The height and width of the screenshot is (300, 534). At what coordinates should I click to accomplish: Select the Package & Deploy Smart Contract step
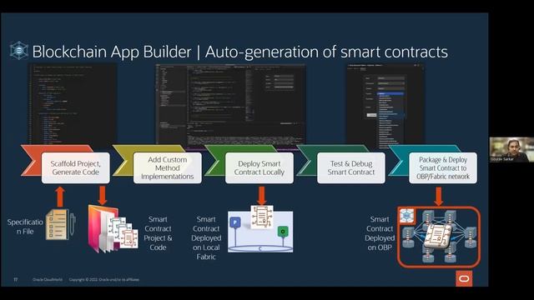[443, 168]
